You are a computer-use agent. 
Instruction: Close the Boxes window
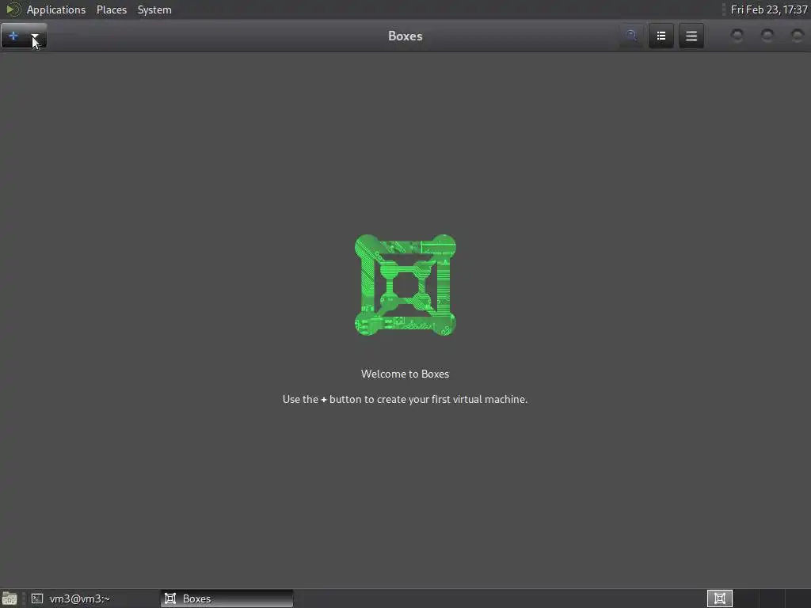(797, 36)
